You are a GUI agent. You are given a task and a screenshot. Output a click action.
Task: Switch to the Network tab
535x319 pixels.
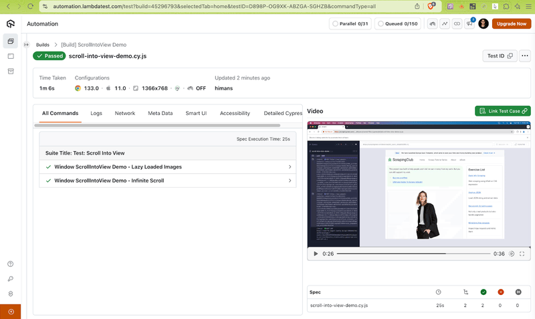coord(125,113)
